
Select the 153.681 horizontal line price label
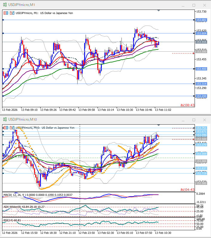201,20
